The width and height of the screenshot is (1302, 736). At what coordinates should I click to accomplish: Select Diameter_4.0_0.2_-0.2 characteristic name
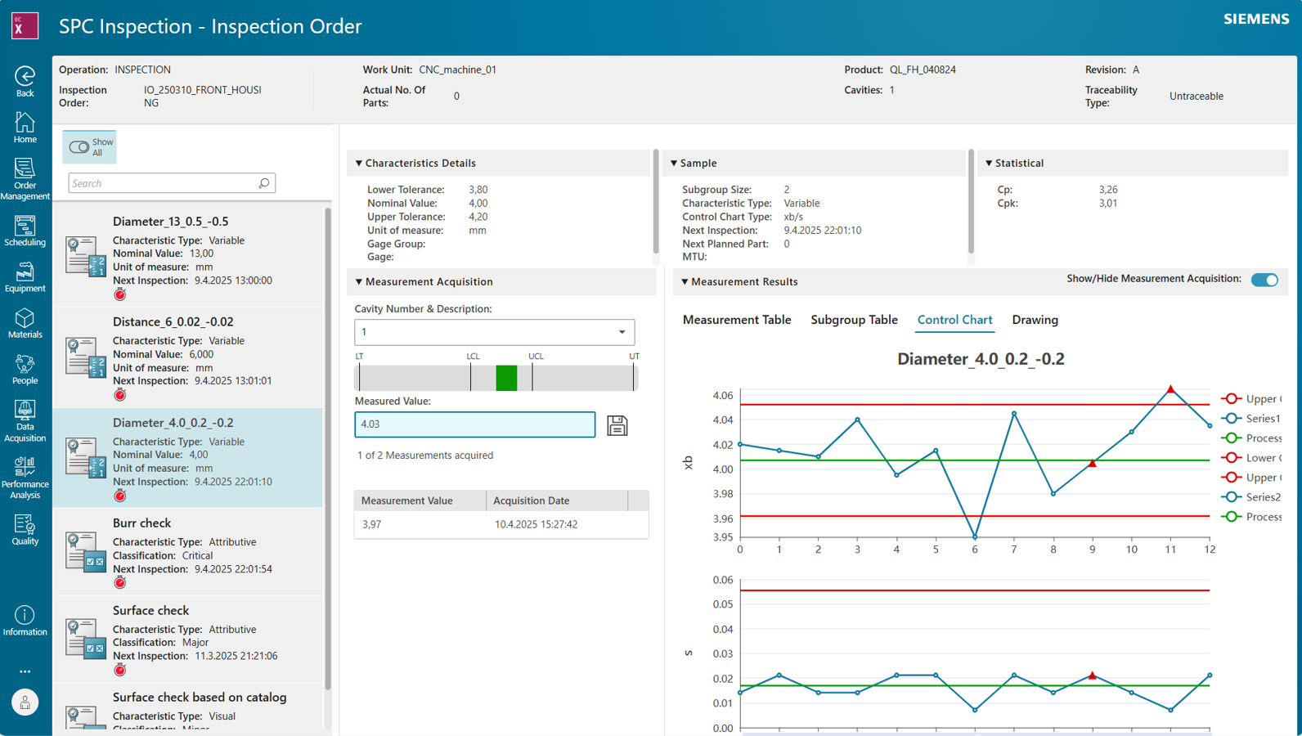click(173, 423)
